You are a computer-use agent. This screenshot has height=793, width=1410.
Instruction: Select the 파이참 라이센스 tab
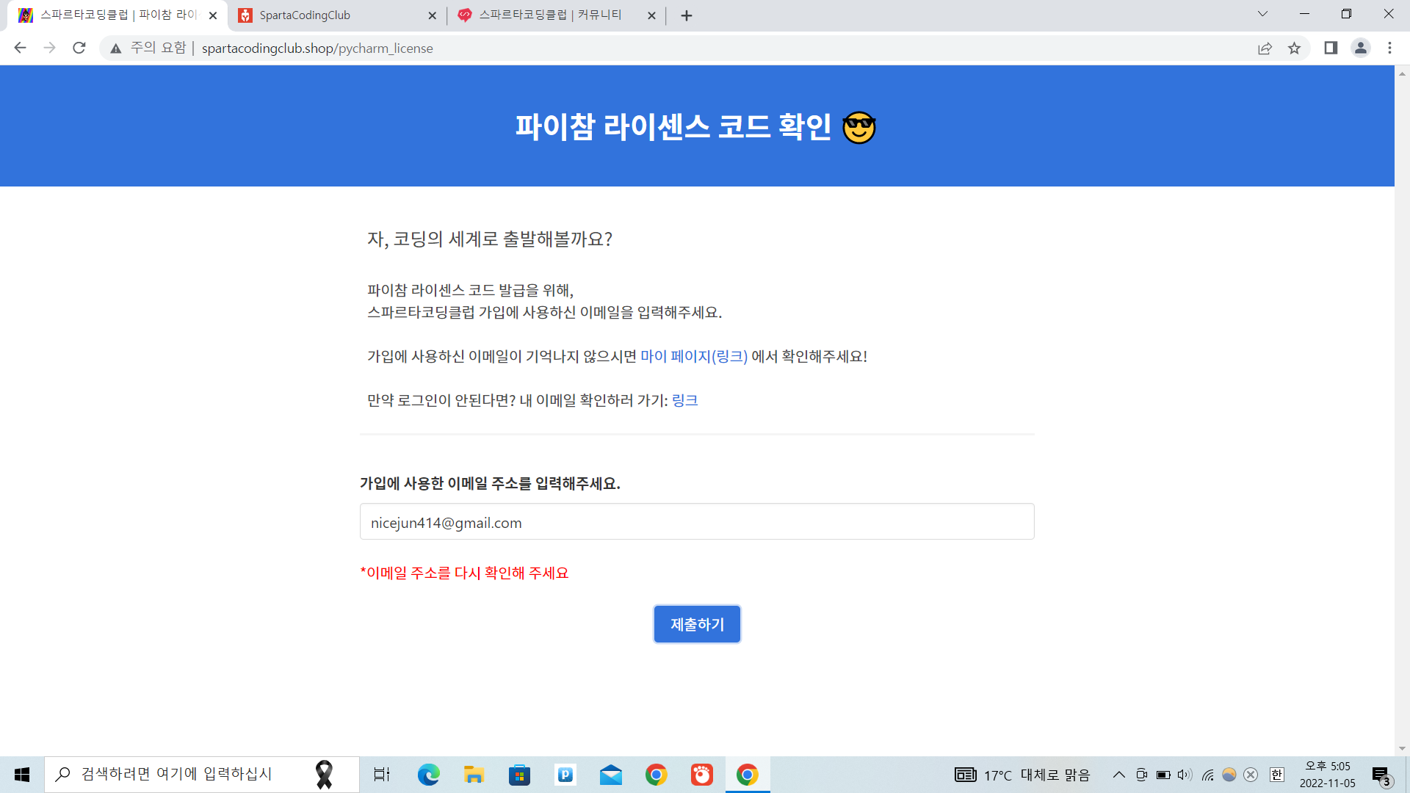[x=117, y=15]
